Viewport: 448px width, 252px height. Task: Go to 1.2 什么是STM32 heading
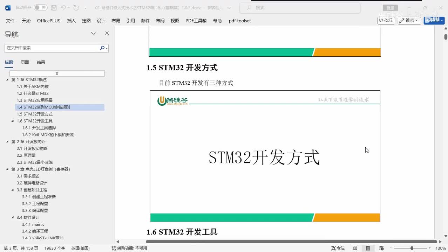[33, 93]
